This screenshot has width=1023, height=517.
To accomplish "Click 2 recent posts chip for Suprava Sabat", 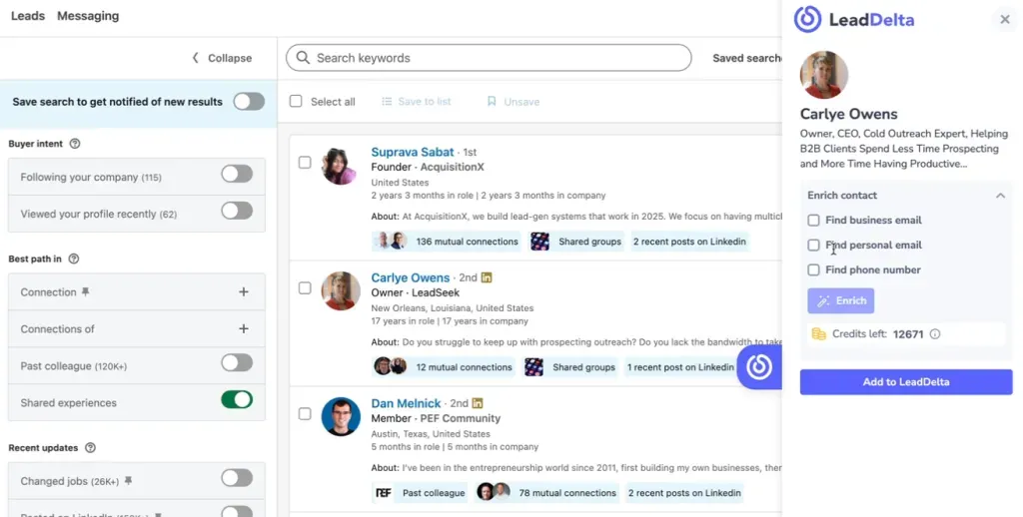I will click(689, 242).
